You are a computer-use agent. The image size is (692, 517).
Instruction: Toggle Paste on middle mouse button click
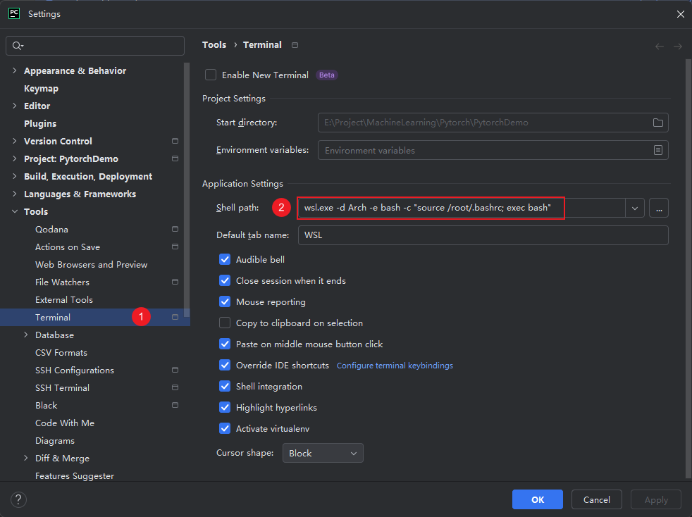pos(225,344)
